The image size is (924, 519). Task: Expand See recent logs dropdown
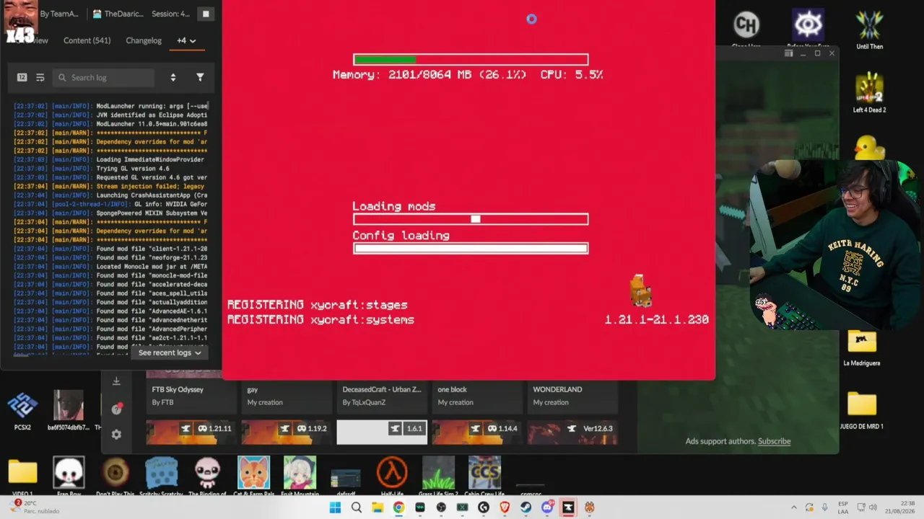[170, 352]
